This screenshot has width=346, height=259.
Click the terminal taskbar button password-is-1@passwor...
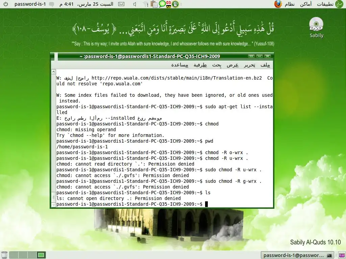pos(297,255)
